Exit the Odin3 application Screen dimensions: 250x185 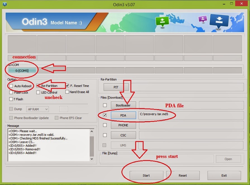pyautogui.click(x=224, y=175)
